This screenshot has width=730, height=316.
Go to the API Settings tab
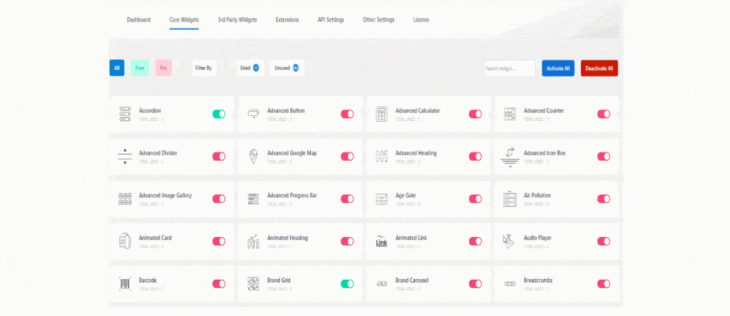(x=331, y=20)
